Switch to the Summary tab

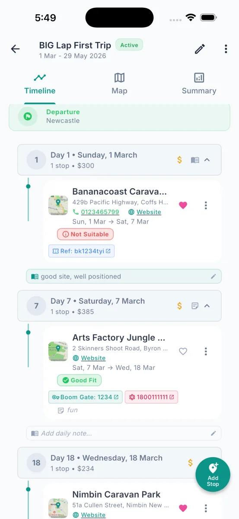tap(199, 83)
